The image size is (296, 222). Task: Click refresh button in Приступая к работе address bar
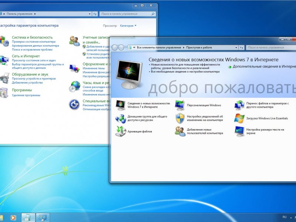pyautogui.click(x=242, y=48)
